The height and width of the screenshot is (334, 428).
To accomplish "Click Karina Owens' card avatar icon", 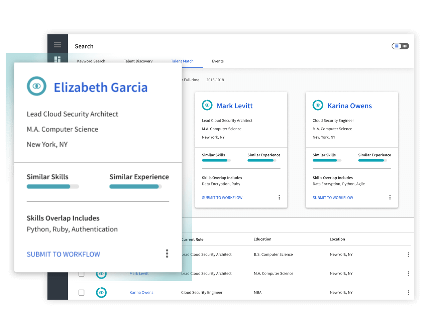I will 318,105.
